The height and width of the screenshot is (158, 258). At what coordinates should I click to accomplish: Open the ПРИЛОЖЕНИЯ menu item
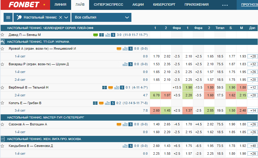196,4
